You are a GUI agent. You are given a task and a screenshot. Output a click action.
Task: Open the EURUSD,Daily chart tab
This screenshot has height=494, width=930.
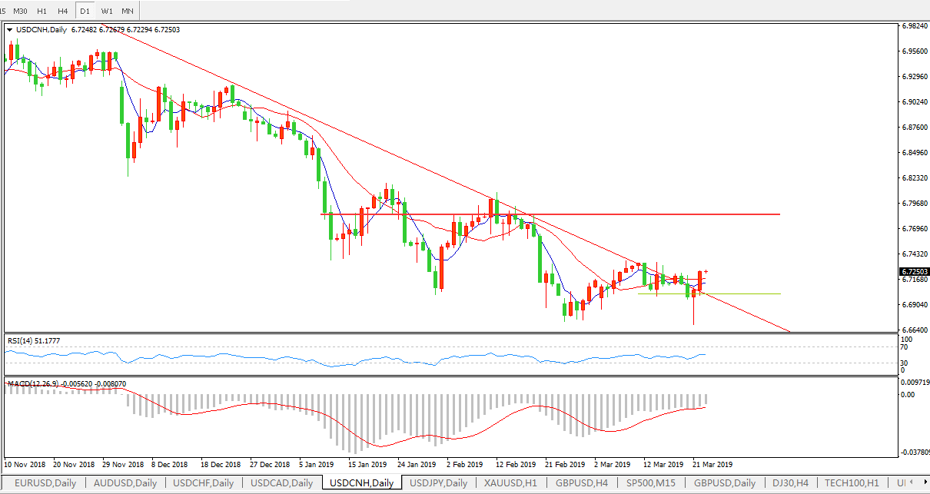coord(45,483)
